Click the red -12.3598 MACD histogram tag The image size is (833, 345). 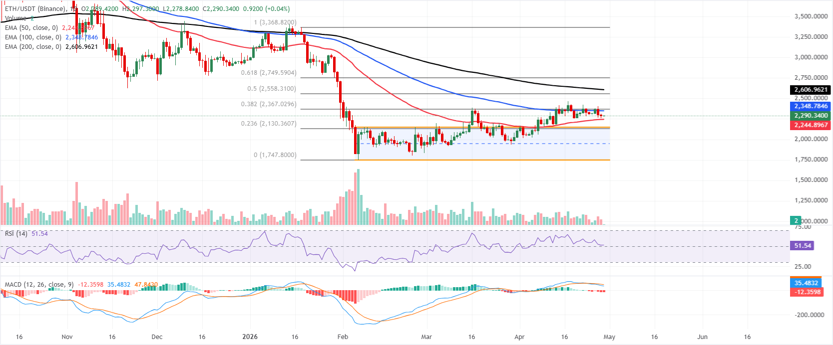(x=806, y=292)
